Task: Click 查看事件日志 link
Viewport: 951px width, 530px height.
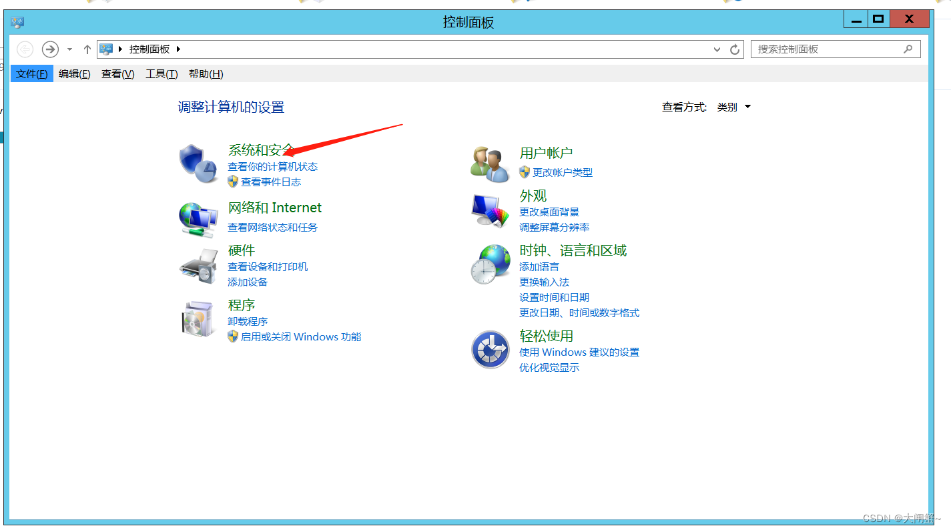Action: (x=271, y=182)
